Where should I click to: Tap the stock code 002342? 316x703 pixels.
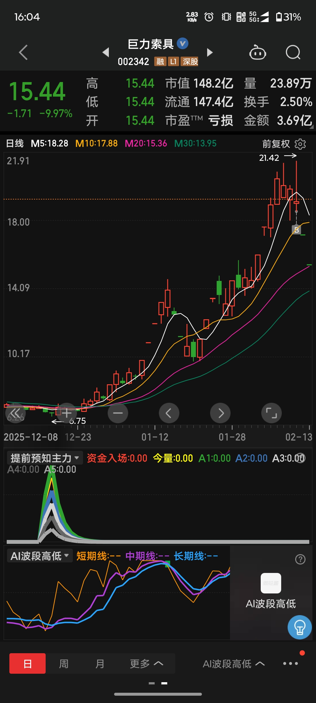click(133, 62)
